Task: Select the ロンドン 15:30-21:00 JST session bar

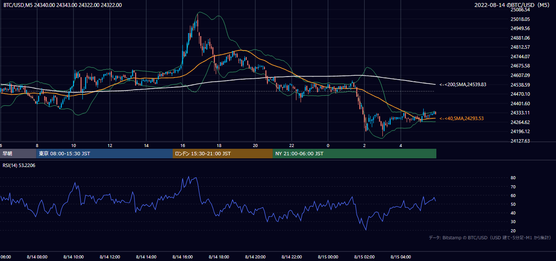Action: coord(223,154)
